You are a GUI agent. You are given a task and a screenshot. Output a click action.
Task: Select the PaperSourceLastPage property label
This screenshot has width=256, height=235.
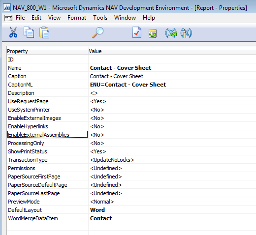(34, 193)
